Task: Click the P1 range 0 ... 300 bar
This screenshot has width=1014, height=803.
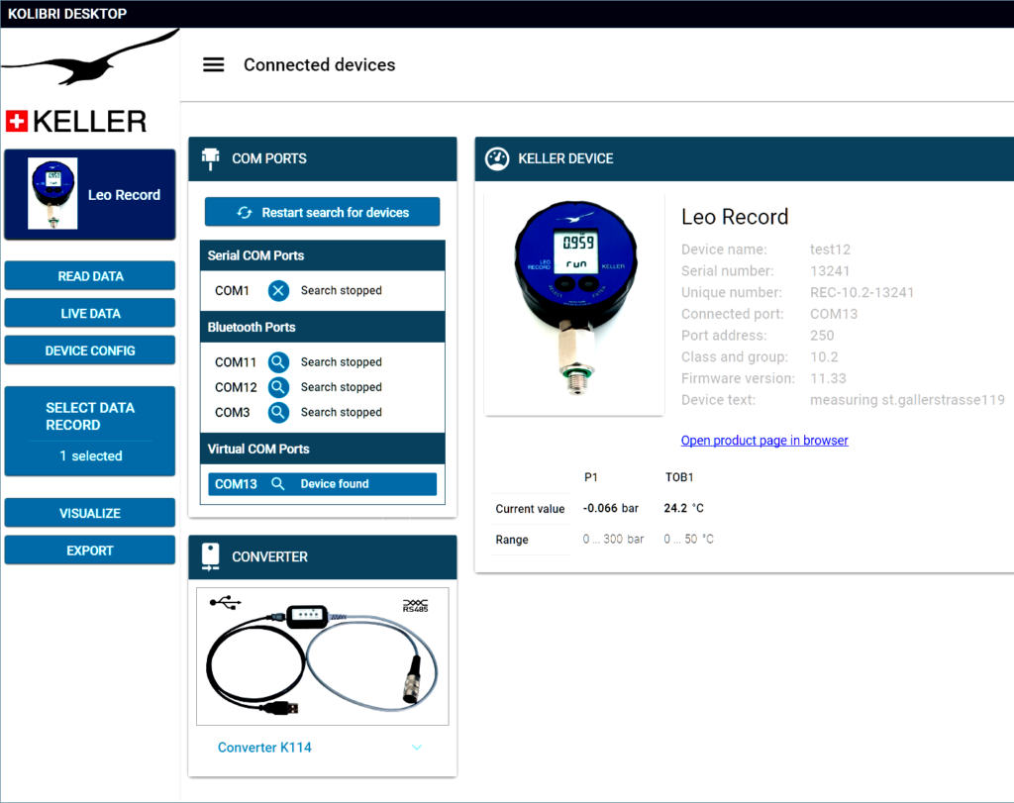Action: pyautogui.click(x=613, y=539)
